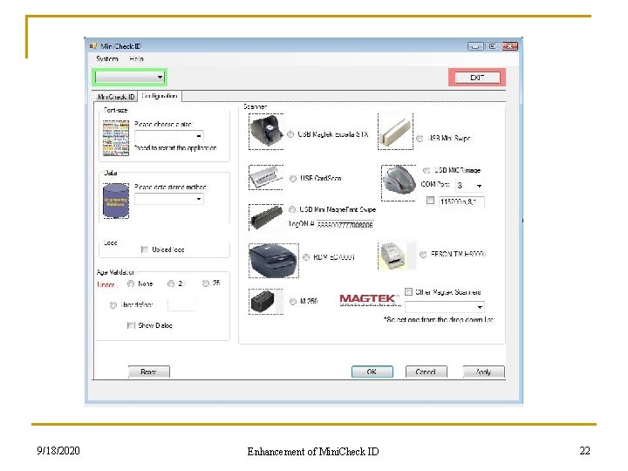The width and height of the screenshot is (628, 471).
Task: Toggle checkbox beside 115200,n,8,1 field
Action: click(430, 201)
